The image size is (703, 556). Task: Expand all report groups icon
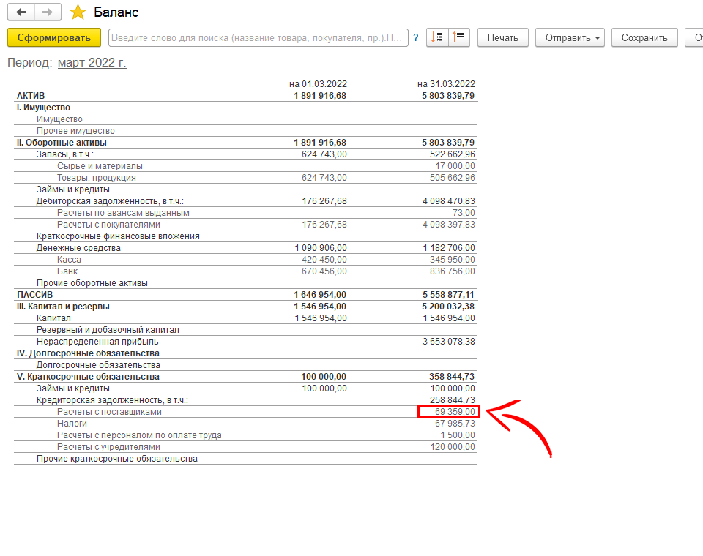tap(437, 38)
